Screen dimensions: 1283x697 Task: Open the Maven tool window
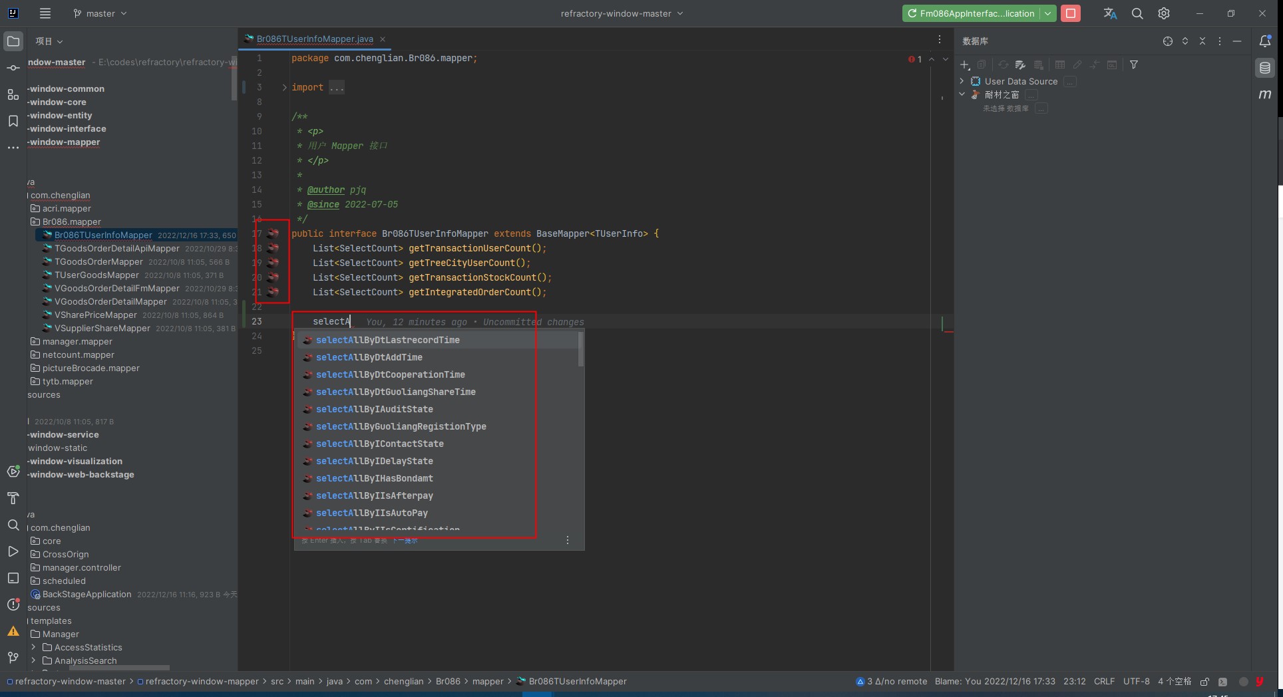click(x=1265, y=94)
